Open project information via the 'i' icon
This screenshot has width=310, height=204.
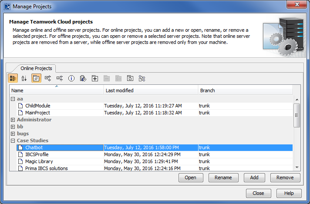[71, 78]
